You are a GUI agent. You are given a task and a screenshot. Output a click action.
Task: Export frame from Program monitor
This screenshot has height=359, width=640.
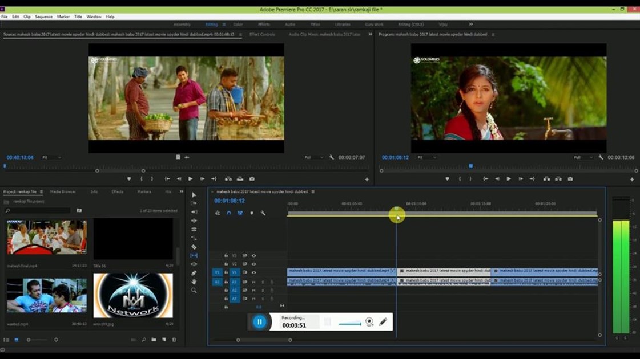tap(570, 179)
